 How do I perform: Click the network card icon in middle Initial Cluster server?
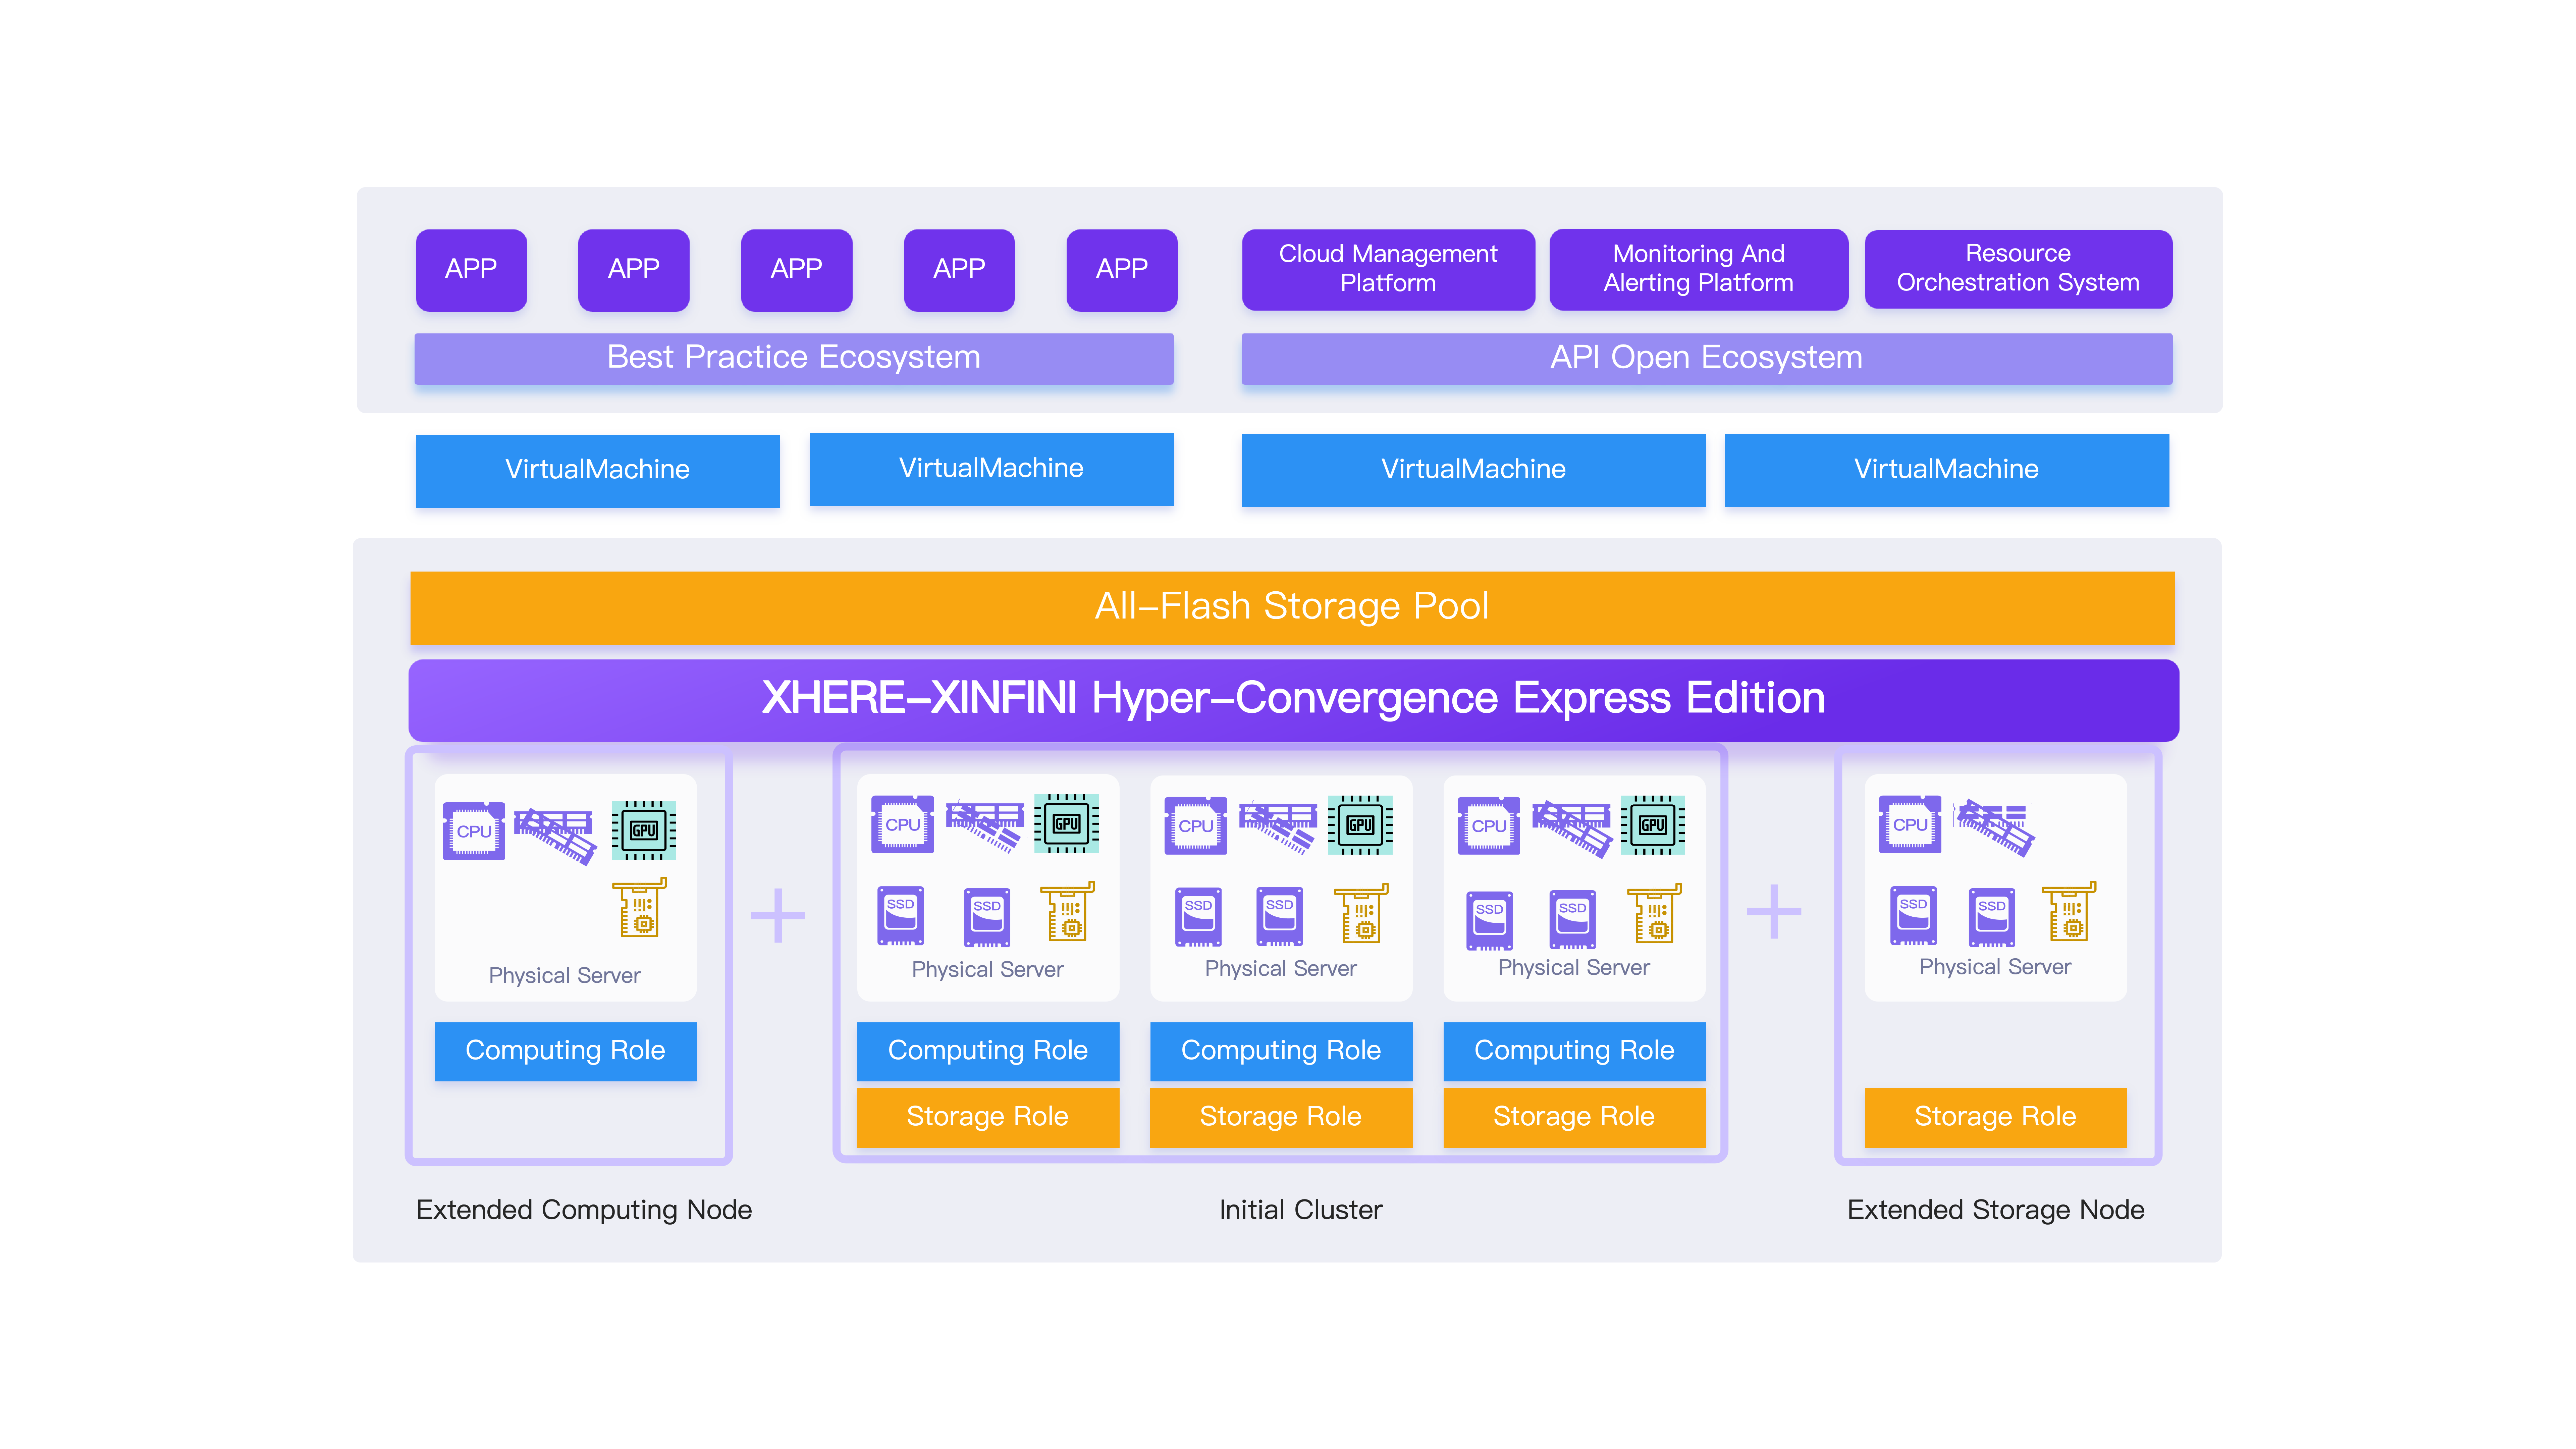(x=1361, y=913)
